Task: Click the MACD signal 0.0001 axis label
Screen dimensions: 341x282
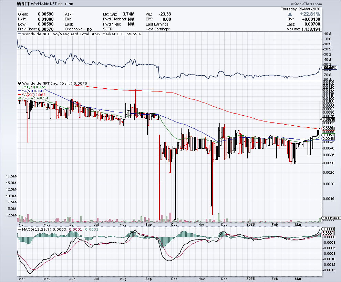Action: tap(328, 233)
